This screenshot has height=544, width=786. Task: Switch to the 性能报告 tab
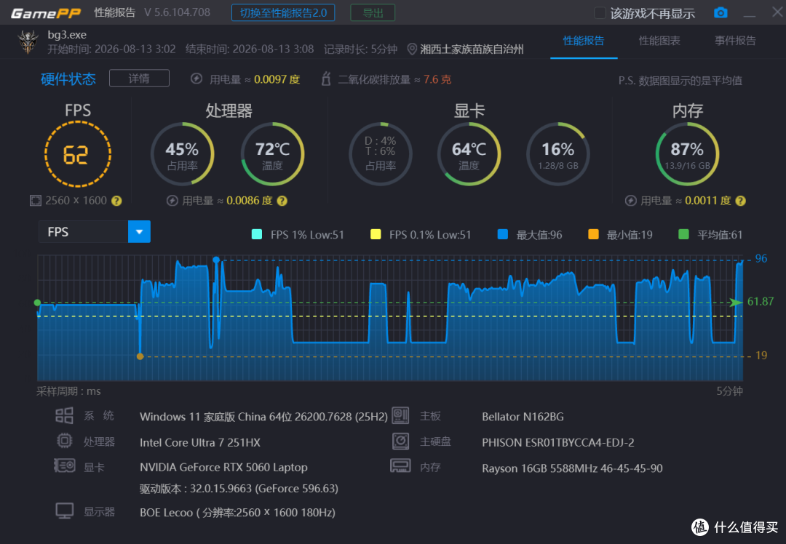click(584, 41)
